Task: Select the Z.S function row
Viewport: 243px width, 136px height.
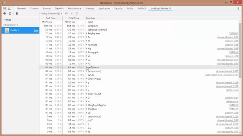Action: click(139, 128)
